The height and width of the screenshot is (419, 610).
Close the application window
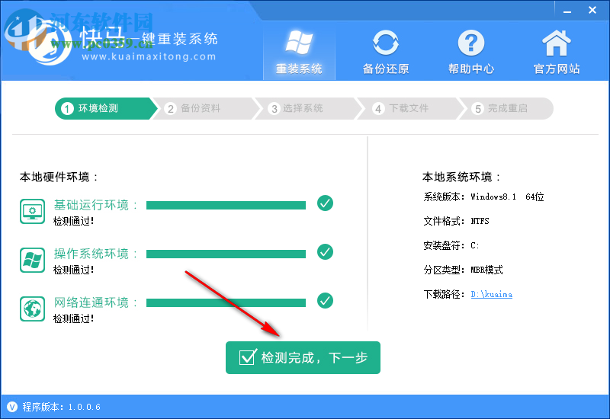(x=592, y=10)
